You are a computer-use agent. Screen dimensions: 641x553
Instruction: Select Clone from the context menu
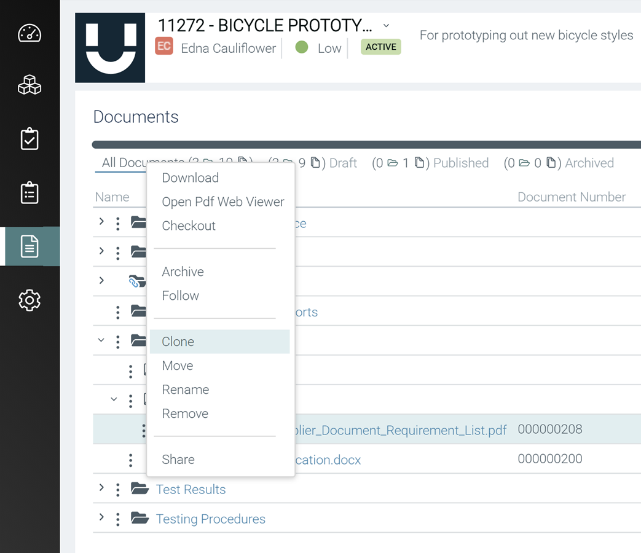pyautogui.click(x=178, y=341)
